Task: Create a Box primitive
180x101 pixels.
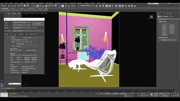Action: [164, 25]
